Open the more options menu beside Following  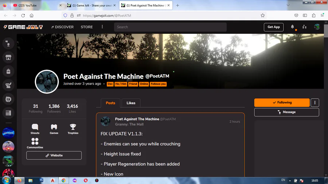[315, 103]
